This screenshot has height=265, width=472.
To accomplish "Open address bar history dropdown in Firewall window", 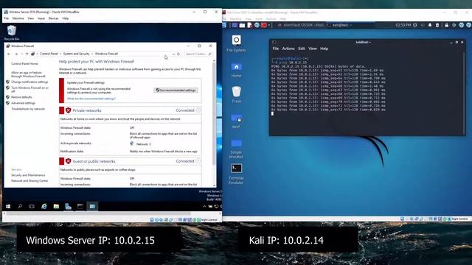I will [173, 54].
